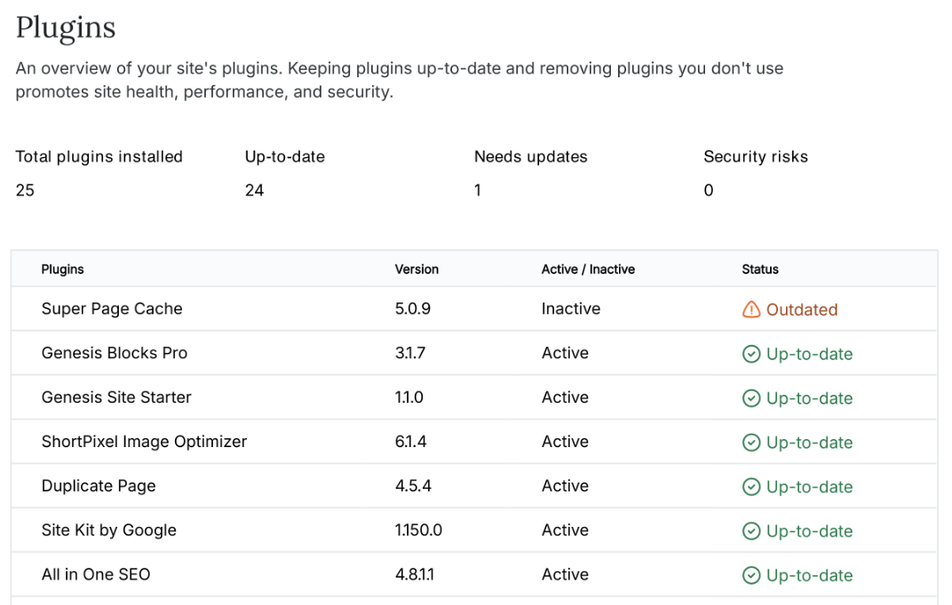Click All in One SEO checkmark icon
The height and width of the screenshot is (605, 952).
click(751, 576)
